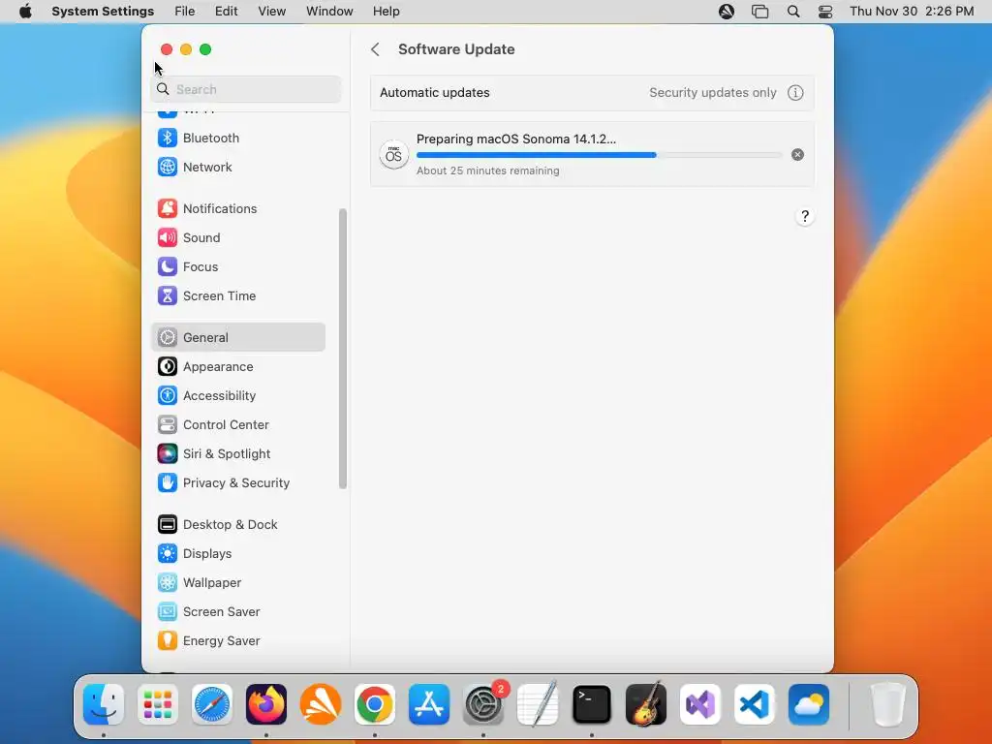Image resolution: width=992 pixels, height=744 pixels.
Task: Click the round black-and-white menu bar icon
Action: pos(727,12)
